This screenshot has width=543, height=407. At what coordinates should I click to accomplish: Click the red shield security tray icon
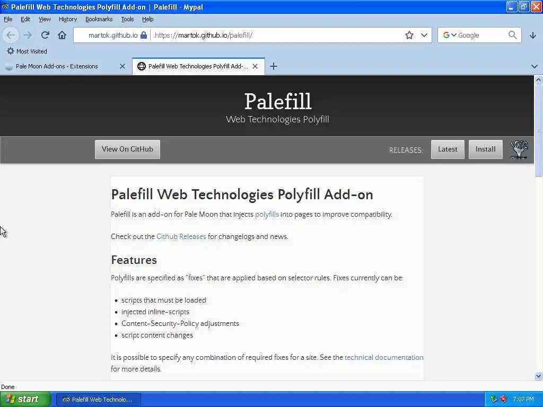click(504, 399)
